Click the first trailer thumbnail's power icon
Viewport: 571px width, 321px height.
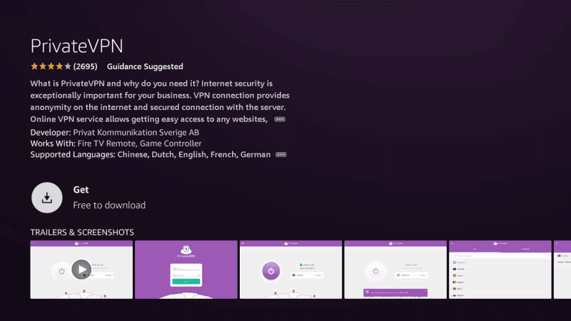61,271
